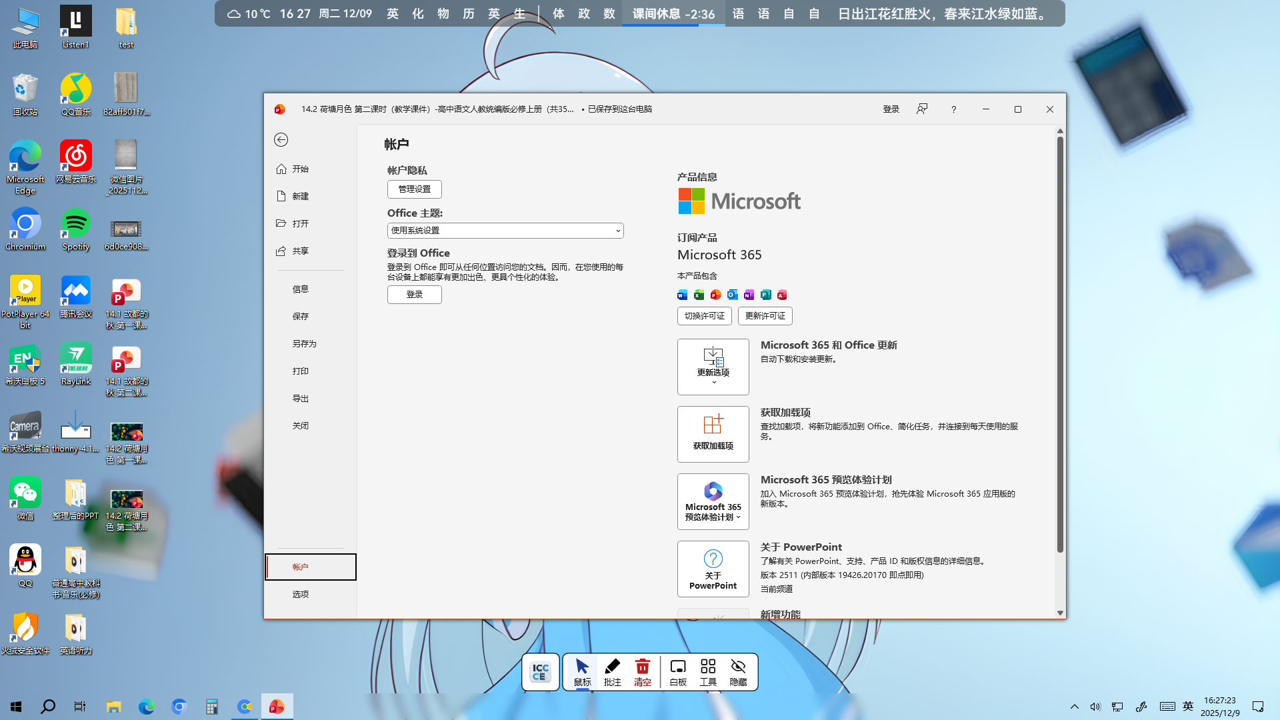Open the 另存为 menu item
Image resolution: width=1280 pixels, height=720 pixels.
[x=304, y=343]
